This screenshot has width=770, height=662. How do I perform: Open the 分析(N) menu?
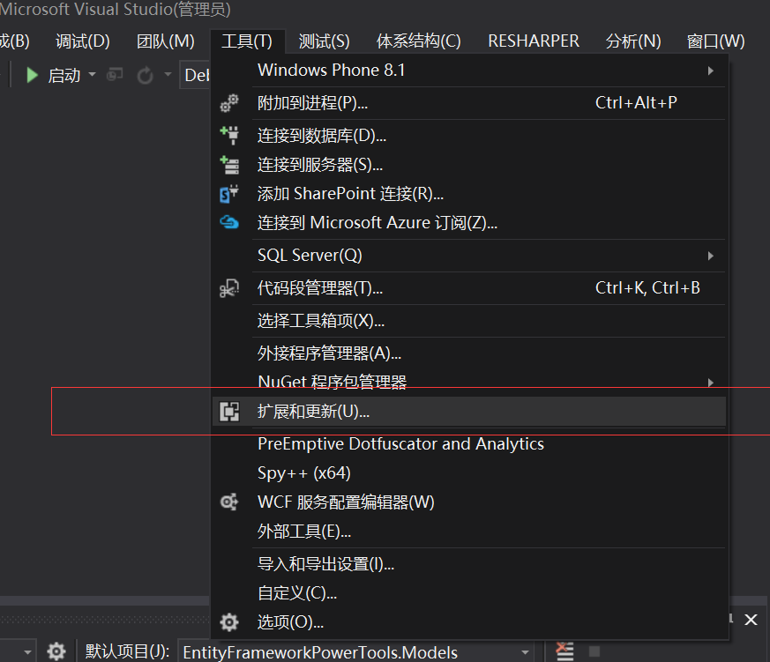pyautogui.click(x=633, y=41)
